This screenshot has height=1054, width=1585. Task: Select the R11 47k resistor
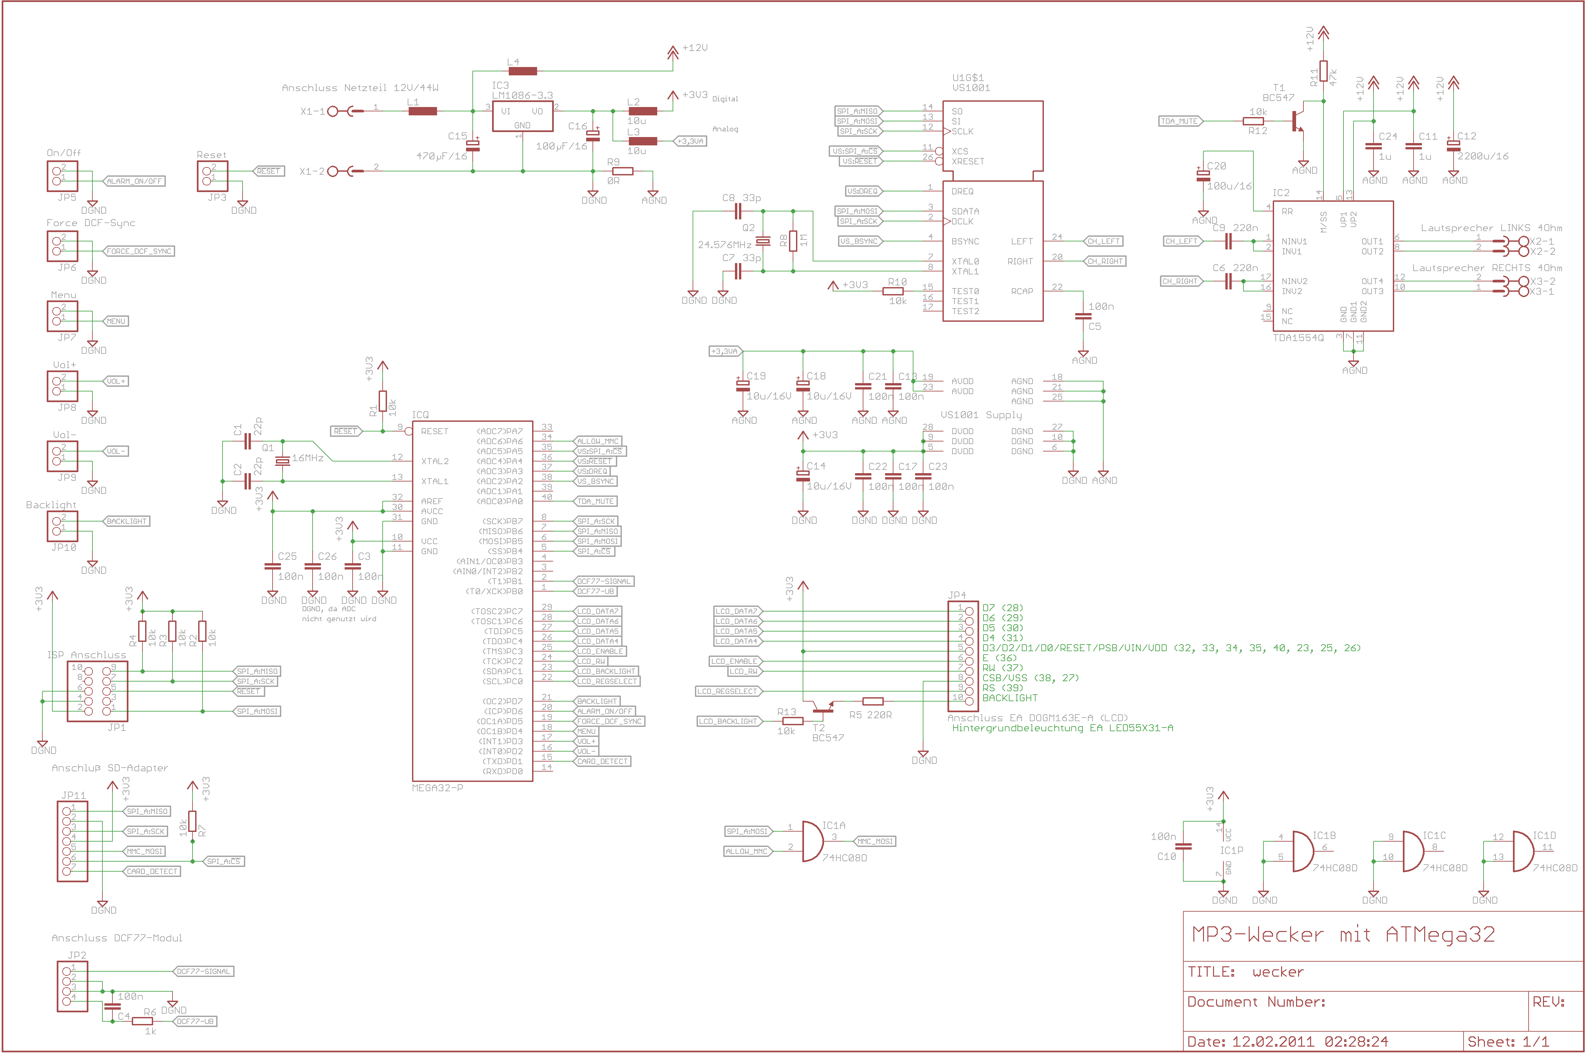[x=1323, y=71]
